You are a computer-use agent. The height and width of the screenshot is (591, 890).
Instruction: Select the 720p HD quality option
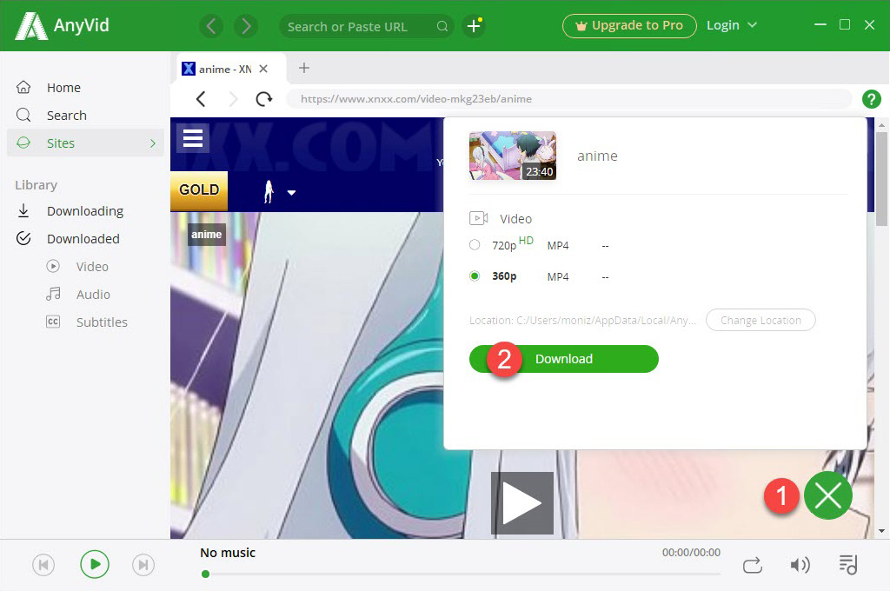(x=475, y=245)
